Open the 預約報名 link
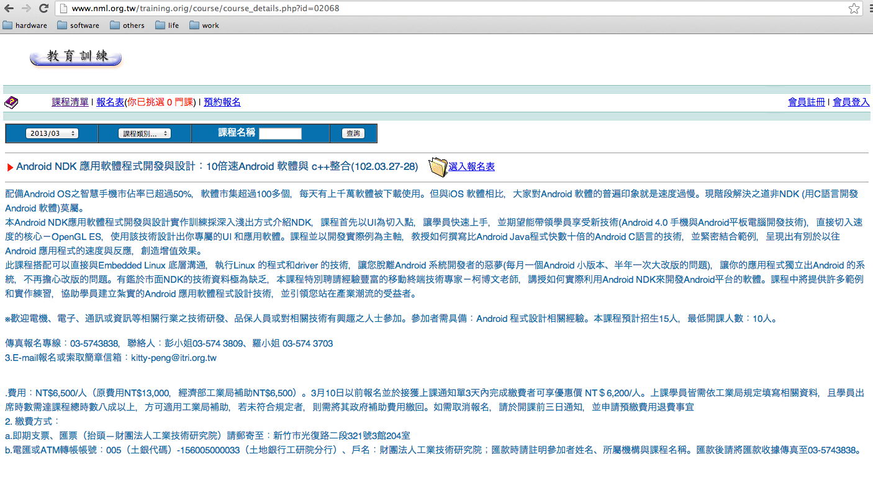This screenshot has width=873, height=480. pos(222,102)
